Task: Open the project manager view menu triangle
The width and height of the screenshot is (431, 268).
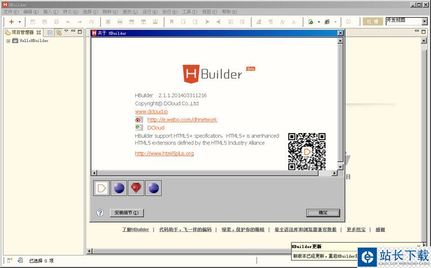Action: (x=66, y=31)
